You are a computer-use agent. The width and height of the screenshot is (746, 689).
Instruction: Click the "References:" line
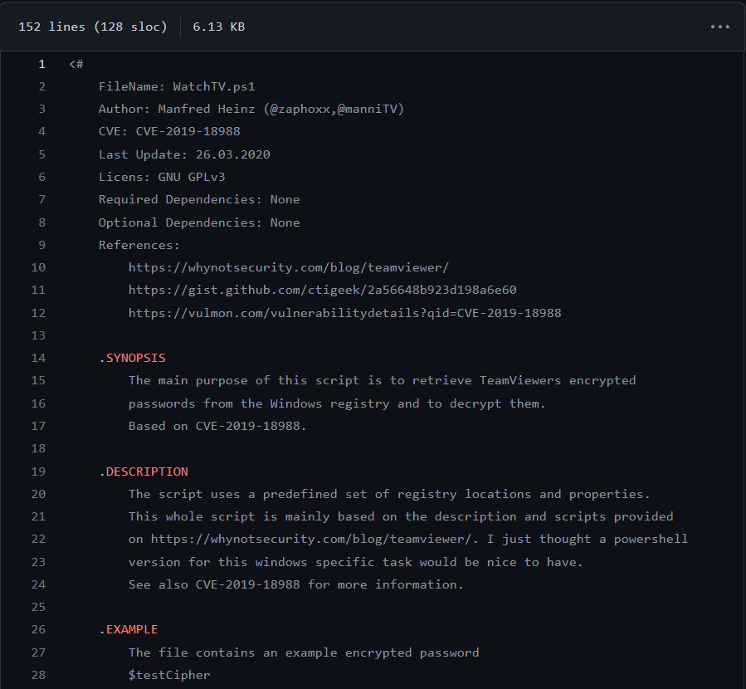click(139, 245)
